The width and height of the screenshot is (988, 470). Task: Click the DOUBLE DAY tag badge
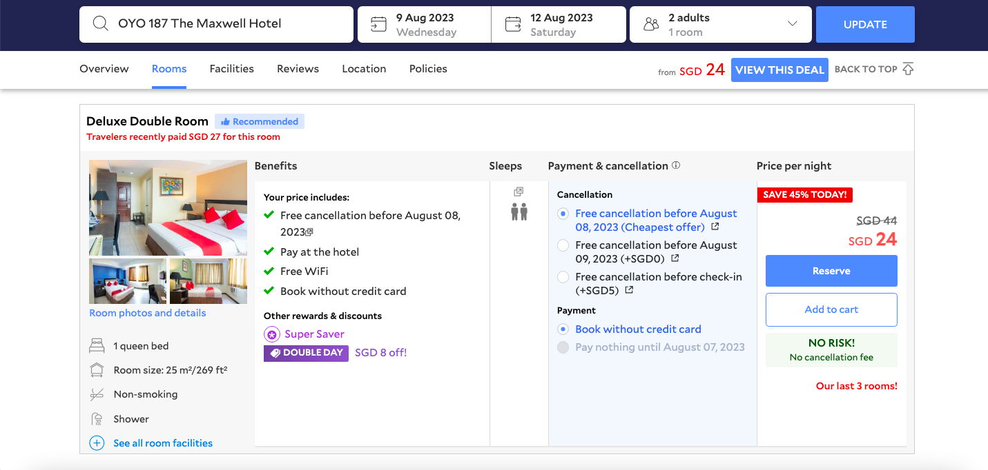pyautogui.click(x=306, y=353)
